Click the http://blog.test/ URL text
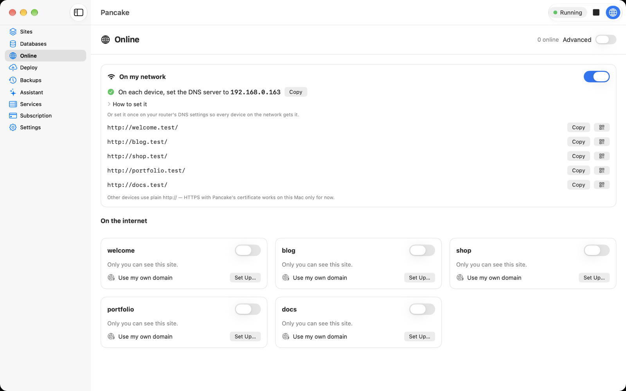This screenshot has height=391, width=626. coord(137,142)
